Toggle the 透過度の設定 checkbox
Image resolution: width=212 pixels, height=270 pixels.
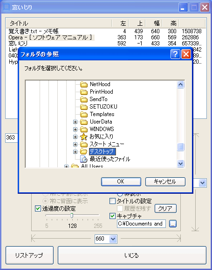[38, 208]
